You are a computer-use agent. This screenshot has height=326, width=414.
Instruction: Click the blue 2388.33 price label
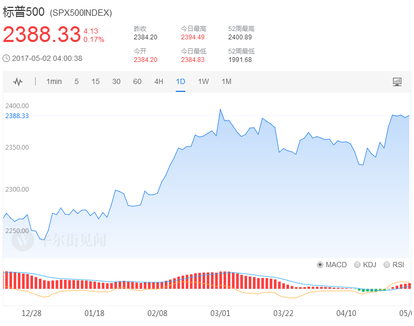point(17,115)
